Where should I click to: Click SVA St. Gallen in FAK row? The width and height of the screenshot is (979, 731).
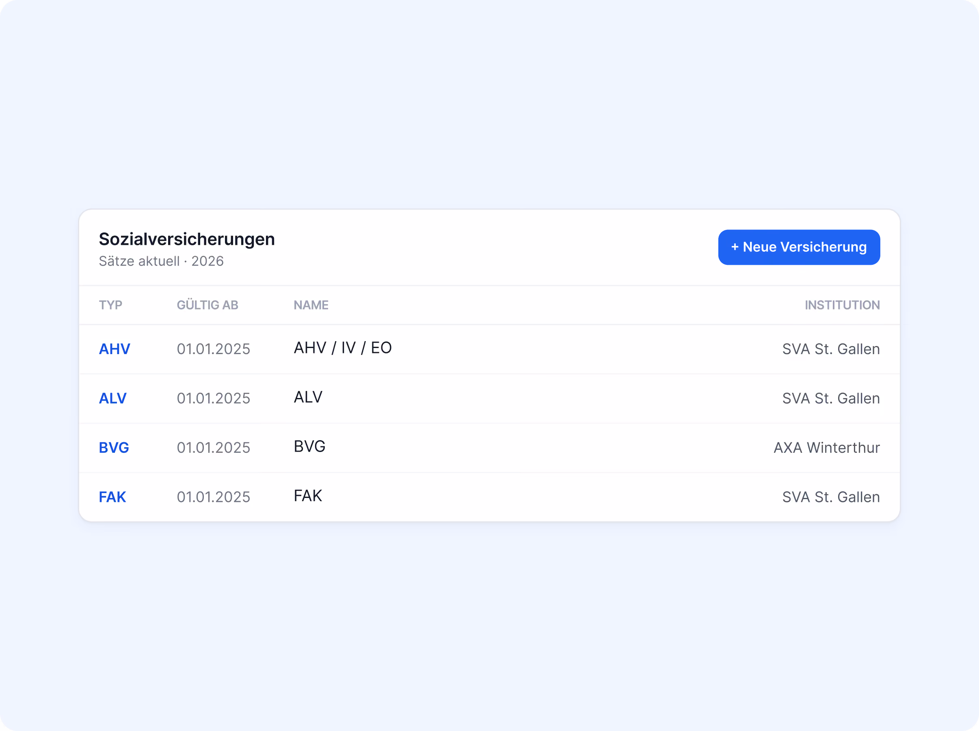point(831,497)
